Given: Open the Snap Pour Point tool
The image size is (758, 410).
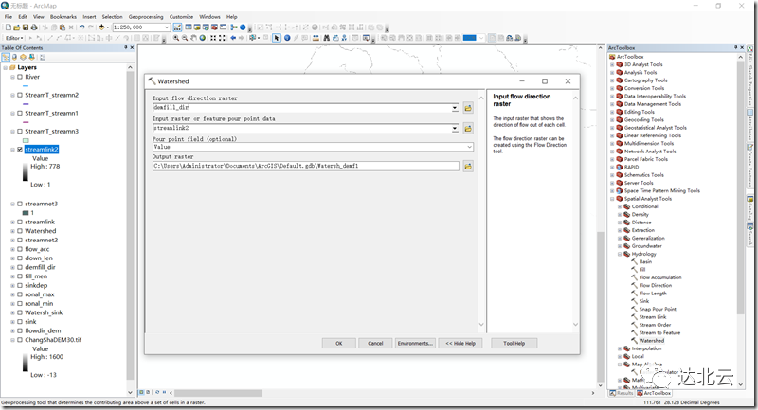Looking at the screenshot, I should point(658,309).
